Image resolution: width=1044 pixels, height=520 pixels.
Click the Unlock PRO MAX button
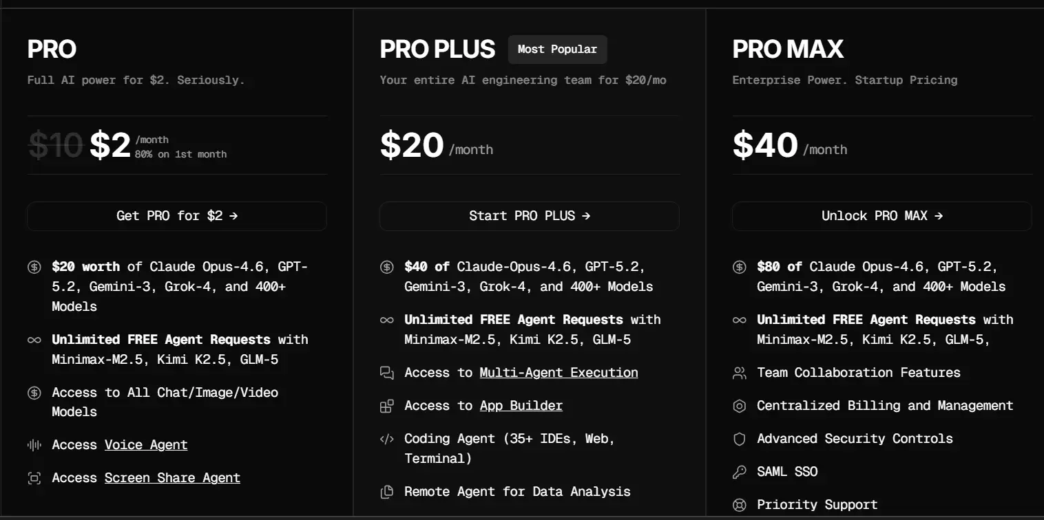pyautogui.click(x=881, y=216)
